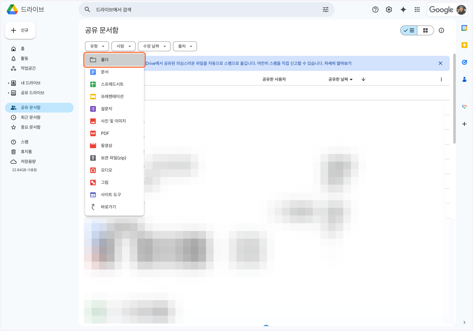Click the search magnifier icon

coord(88,9)
